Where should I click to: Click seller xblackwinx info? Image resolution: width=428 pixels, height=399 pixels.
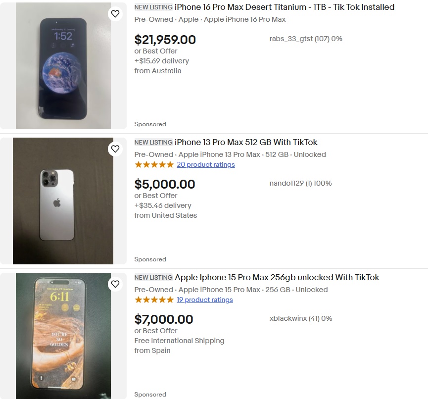click(301, 319)
